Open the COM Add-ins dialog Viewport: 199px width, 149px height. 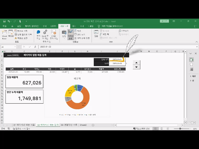pos(54,34)
